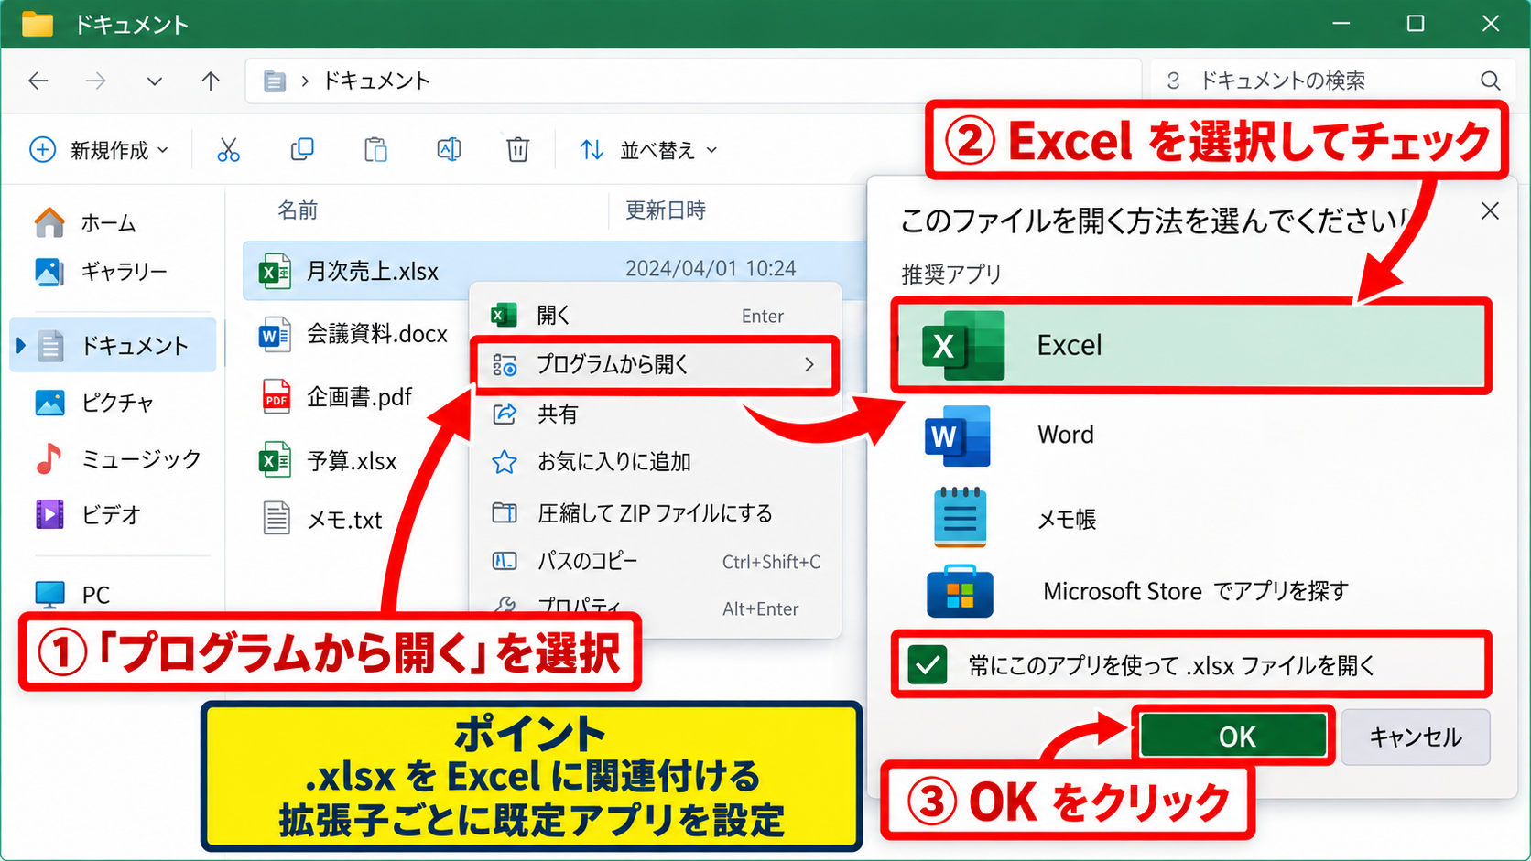The height and width of the screenshot is (861, 1531).
Task: Click the search magnifier icon
Action: pyautogui.click(x=1491, y=81)
